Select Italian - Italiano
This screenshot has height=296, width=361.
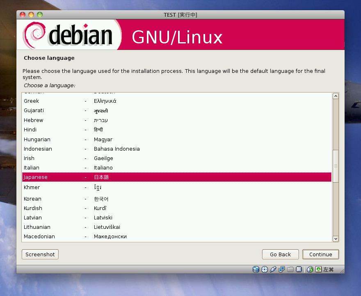coord(177,168)
